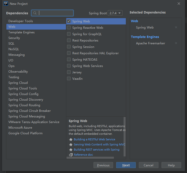Image resolution: width=187 pixels, height=173 pixels.
Task: Select the Testing category
Action: tap(36, 77)
